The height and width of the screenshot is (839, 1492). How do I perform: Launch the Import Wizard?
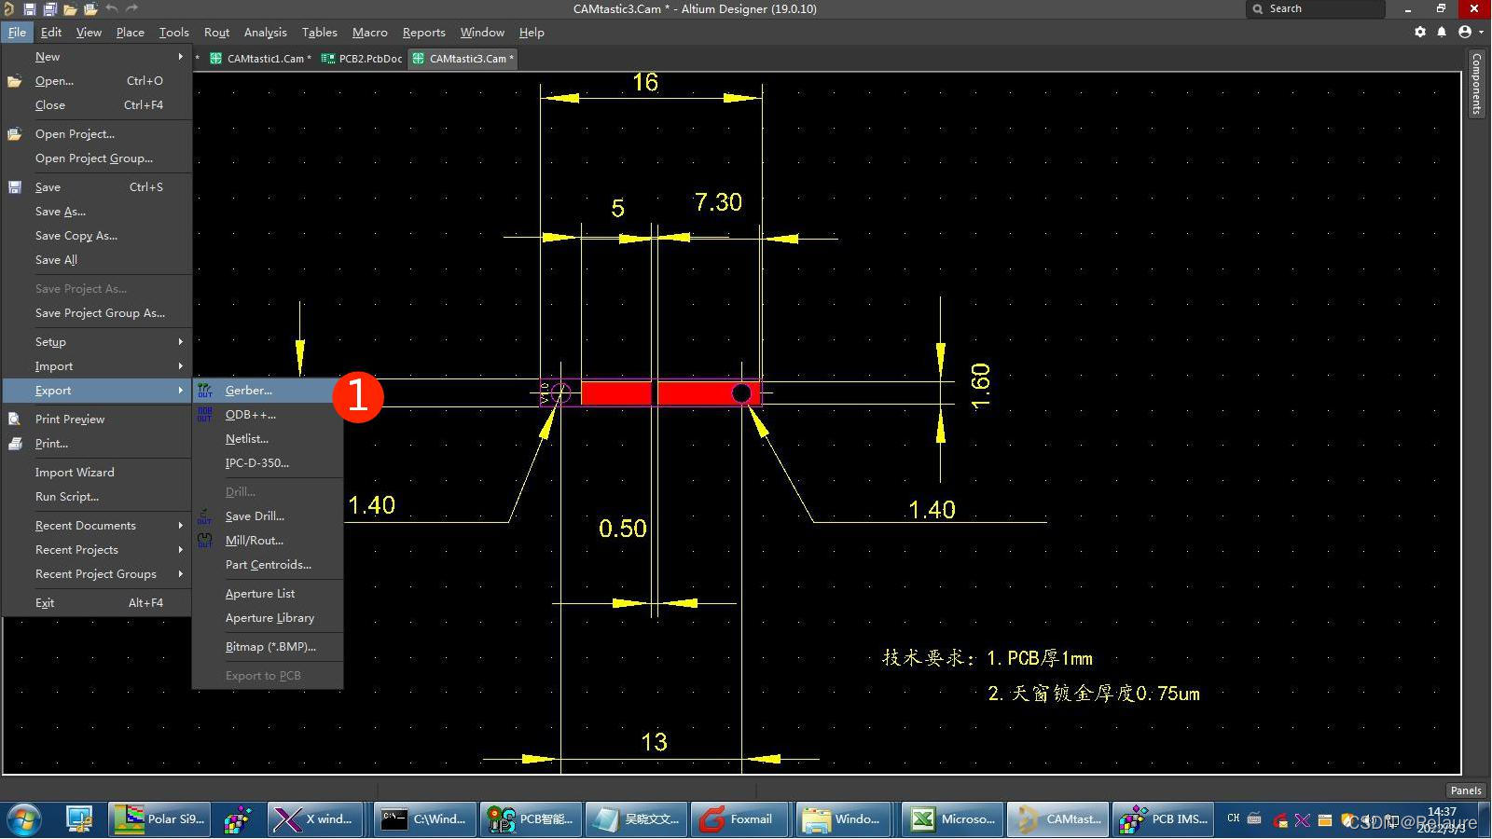(96, 473)
